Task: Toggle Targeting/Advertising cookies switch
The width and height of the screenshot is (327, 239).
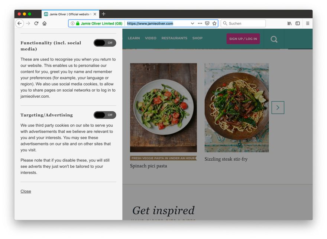Action: pyautogui.click(x=105, y=115)
